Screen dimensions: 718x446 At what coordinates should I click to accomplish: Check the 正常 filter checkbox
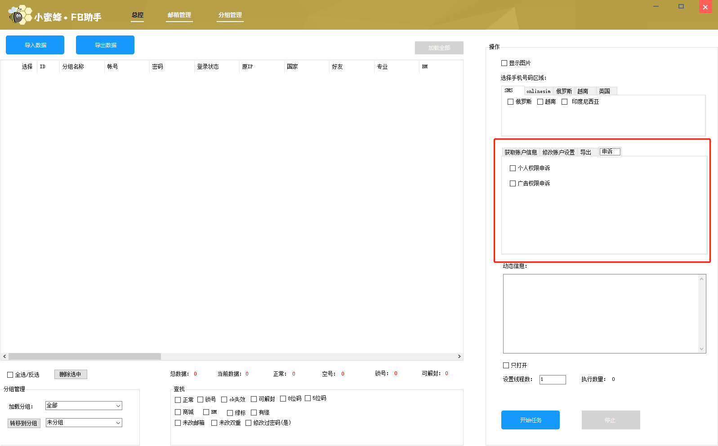pos(178,400)
